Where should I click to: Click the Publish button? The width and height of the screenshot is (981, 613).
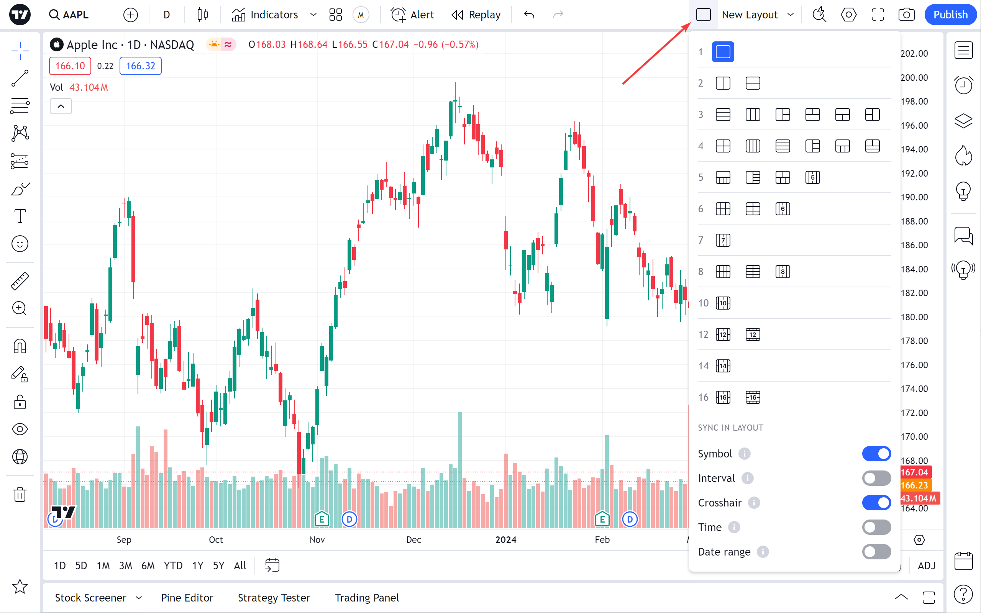pos(950,15)
